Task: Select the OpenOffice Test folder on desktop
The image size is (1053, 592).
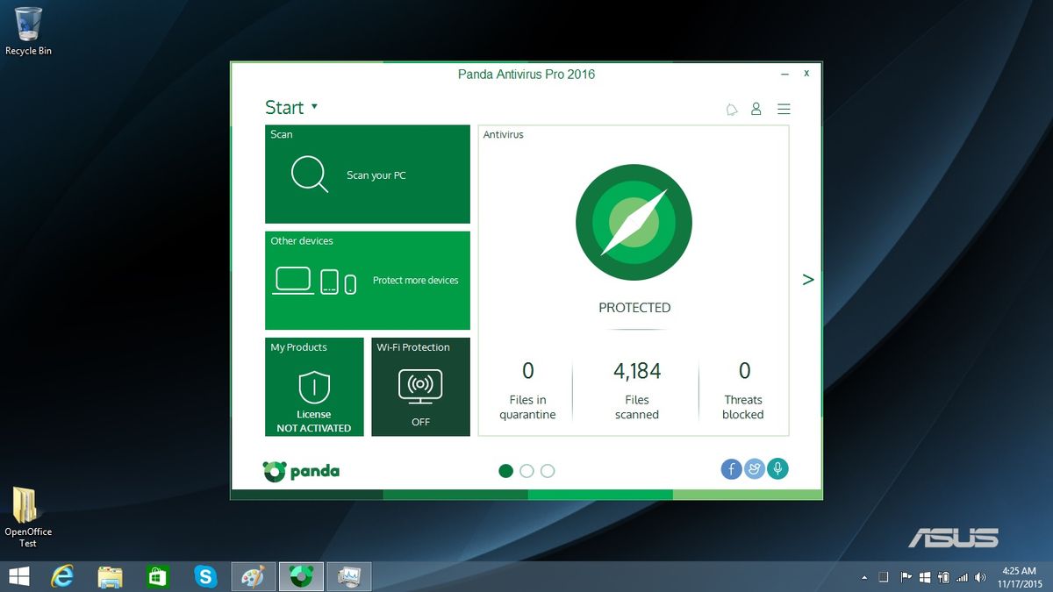Action: tap(28, 517)
